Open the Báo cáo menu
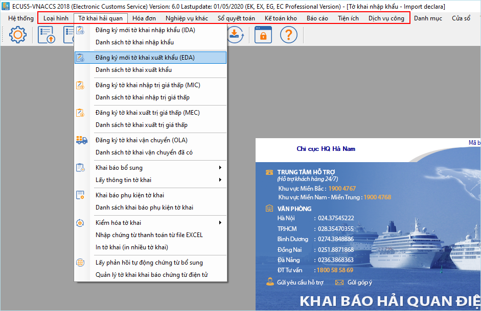481x311 pixels. coord(317,18)
